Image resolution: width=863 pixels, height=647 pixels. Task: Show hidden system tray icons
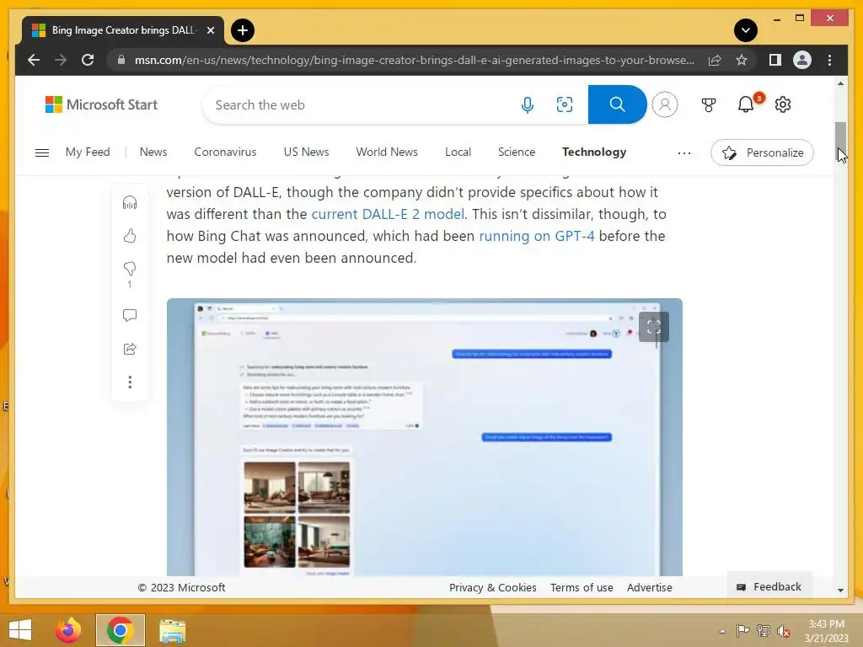pyautogui.click(x=722, y=631)
